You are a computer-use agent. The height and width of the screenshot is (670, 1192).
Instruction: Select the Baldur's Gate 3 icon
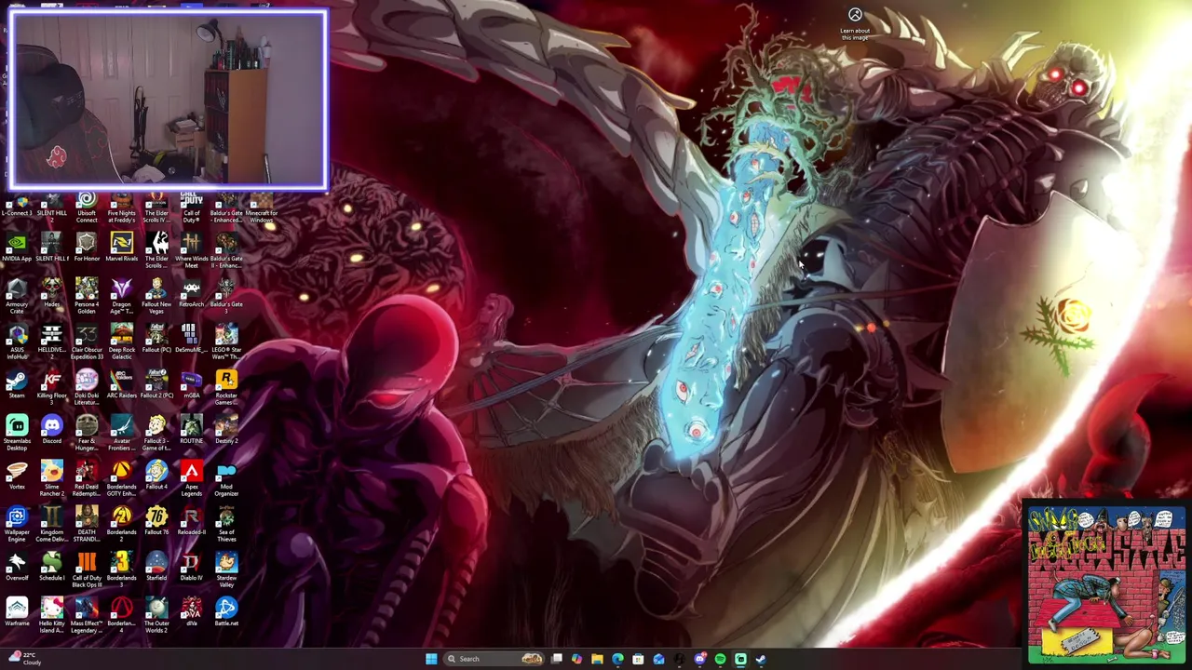pos(226,297)
